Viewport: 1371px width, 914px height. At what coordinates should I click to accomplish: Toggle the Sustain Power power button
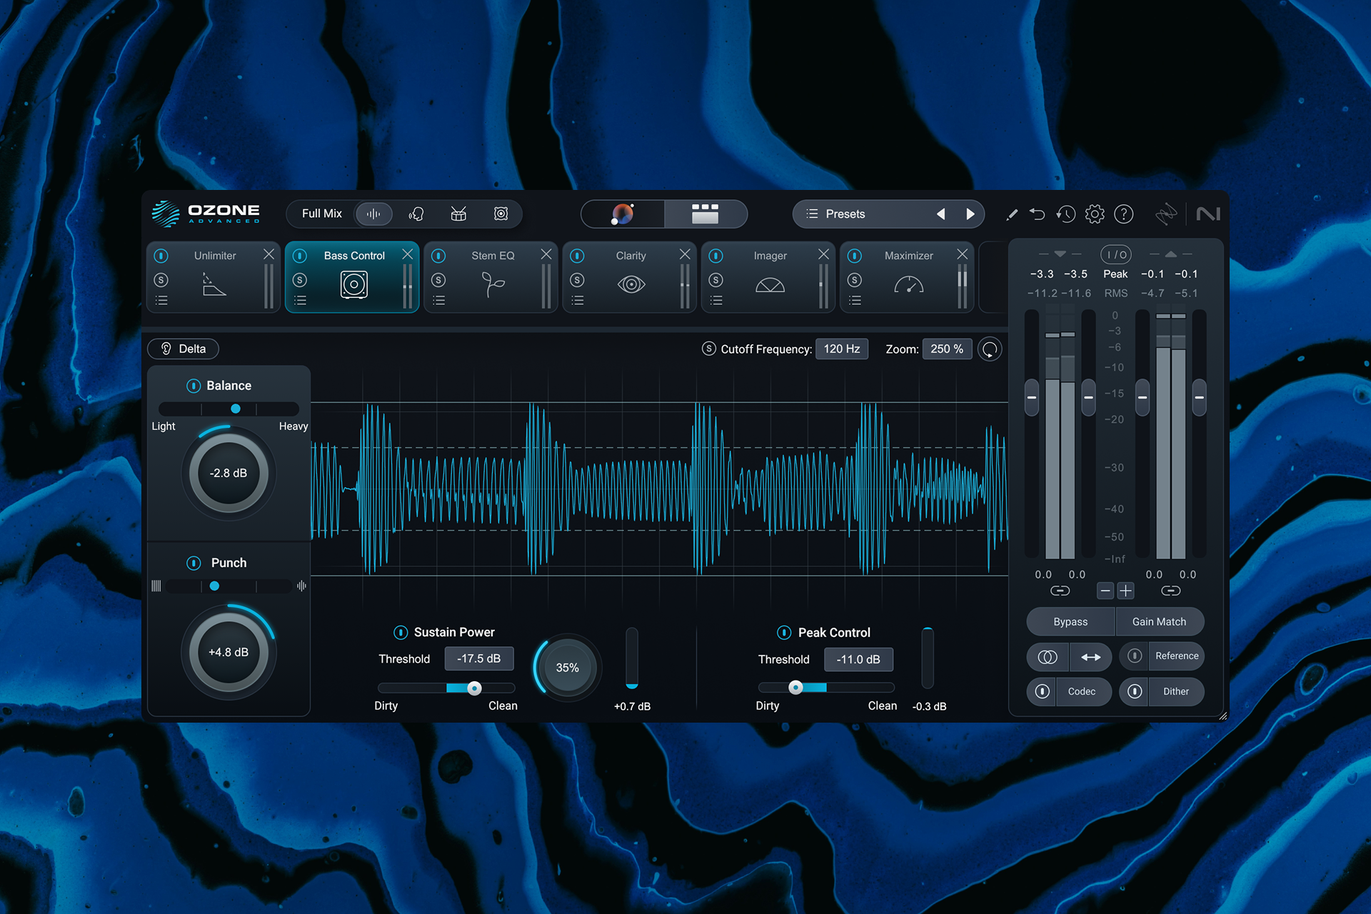401,632
